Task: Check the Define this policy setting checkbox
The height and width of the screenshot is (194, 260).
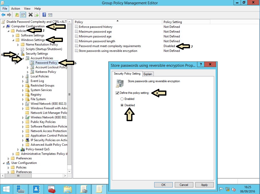Action: tap(117, 93)
